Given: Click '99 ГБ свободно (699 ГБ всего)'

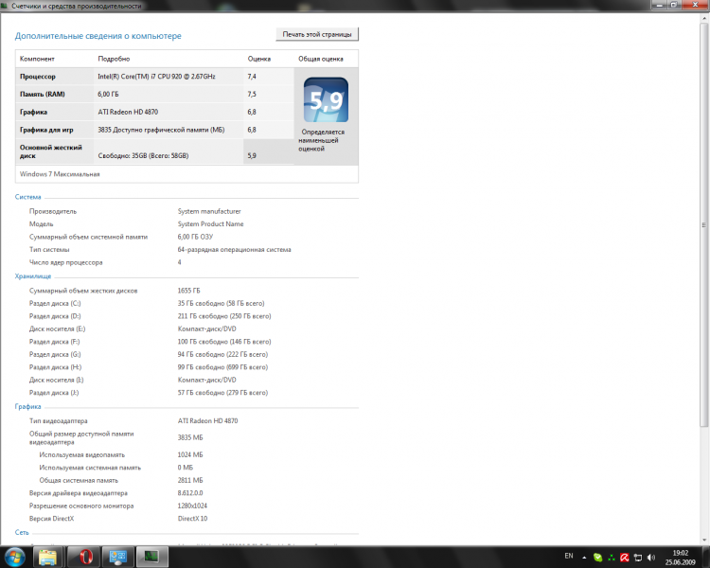Looking at the screenshot, I should pyautogui.click(x=222, y=367).
